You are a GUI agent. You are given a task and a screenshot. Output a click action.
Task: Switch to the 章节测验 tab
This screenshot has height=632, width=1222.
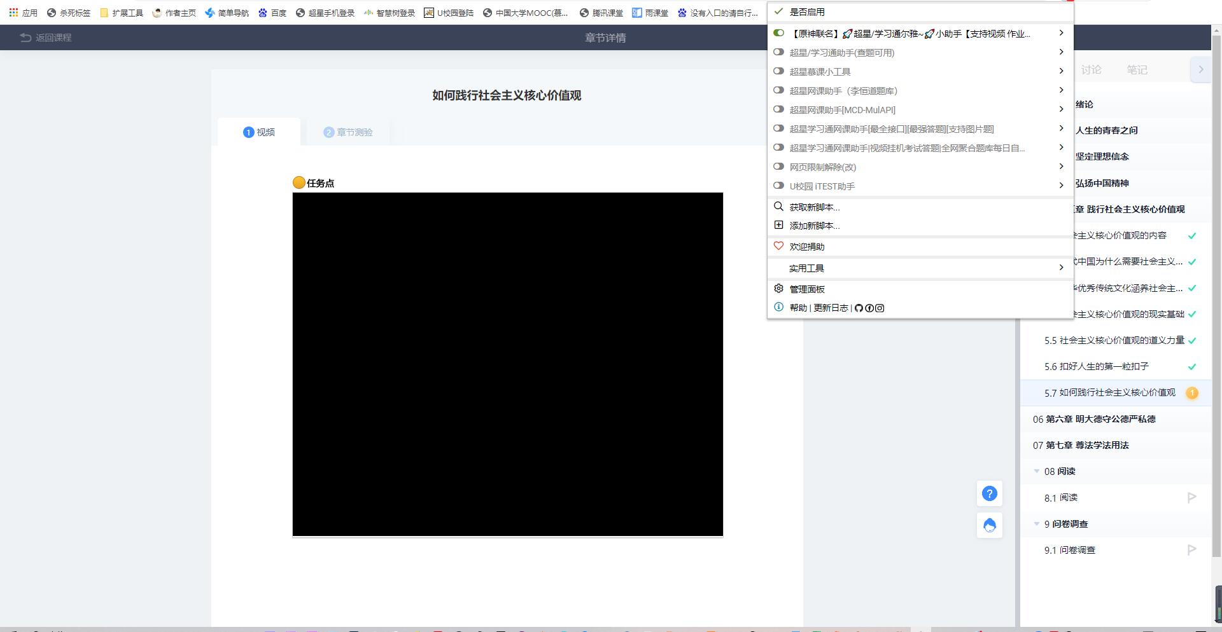(x=348, y=132)
